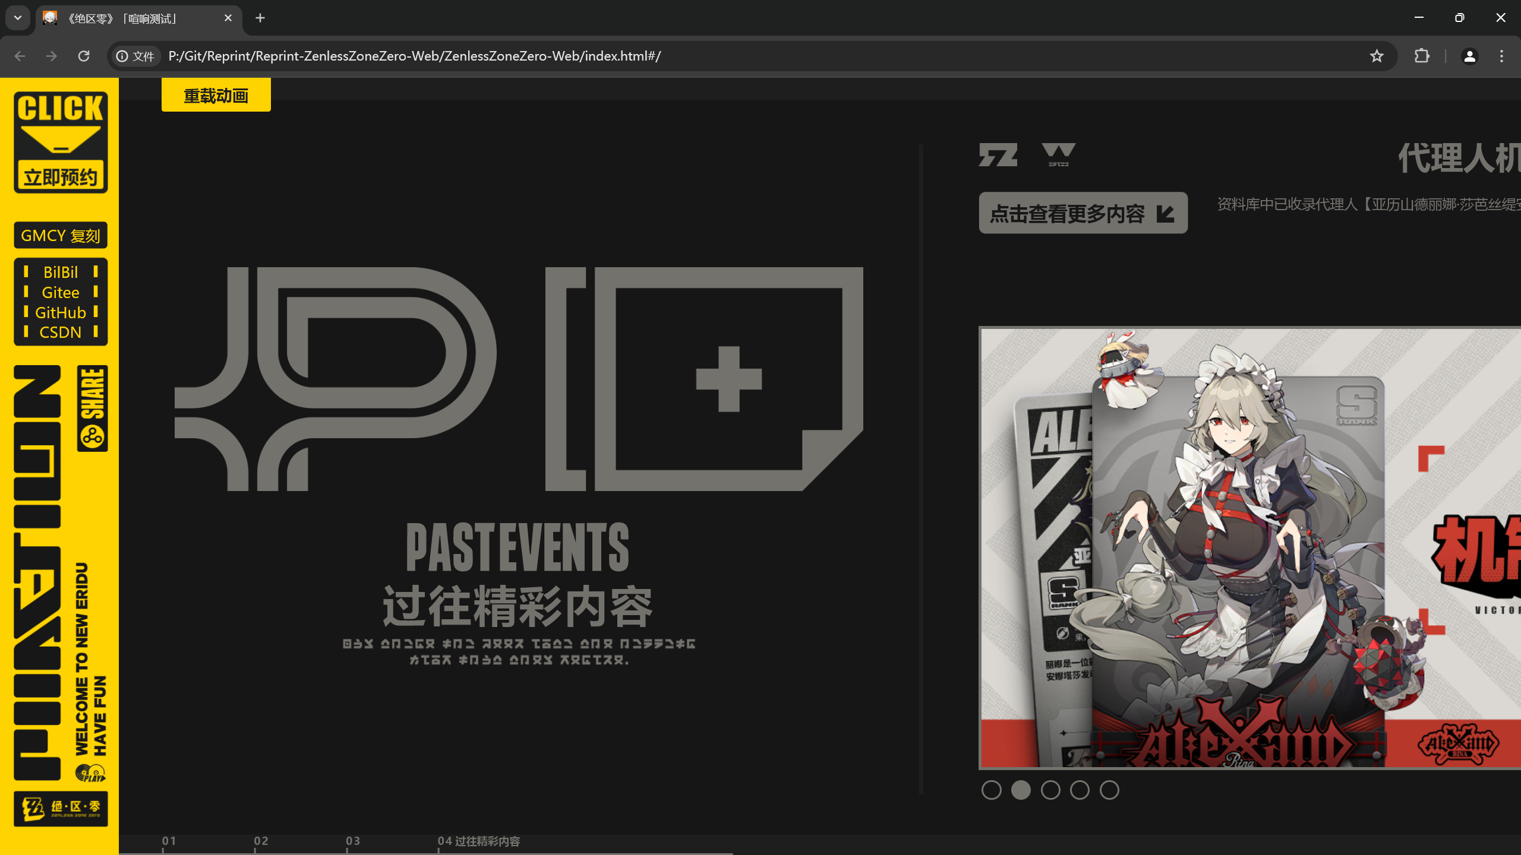Viewport: 1521px width, 855px height.
Task: Click the 重载动画 button
Action: tap(216, 95)
